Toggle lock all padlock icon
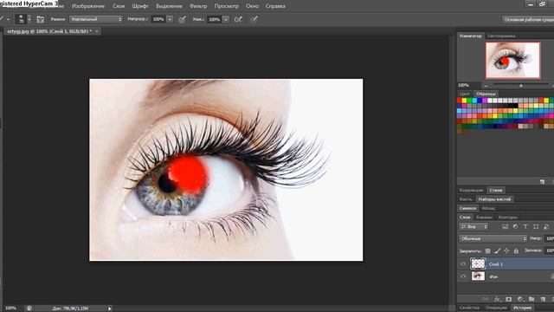The height and width of the screenshot is (312, 554). [516, 250]
